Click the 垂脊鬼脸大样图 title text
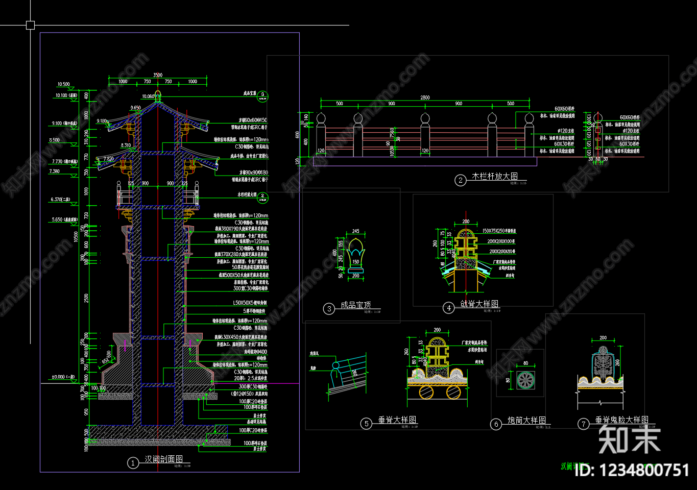The image size is (697, 490). [622, 420]
